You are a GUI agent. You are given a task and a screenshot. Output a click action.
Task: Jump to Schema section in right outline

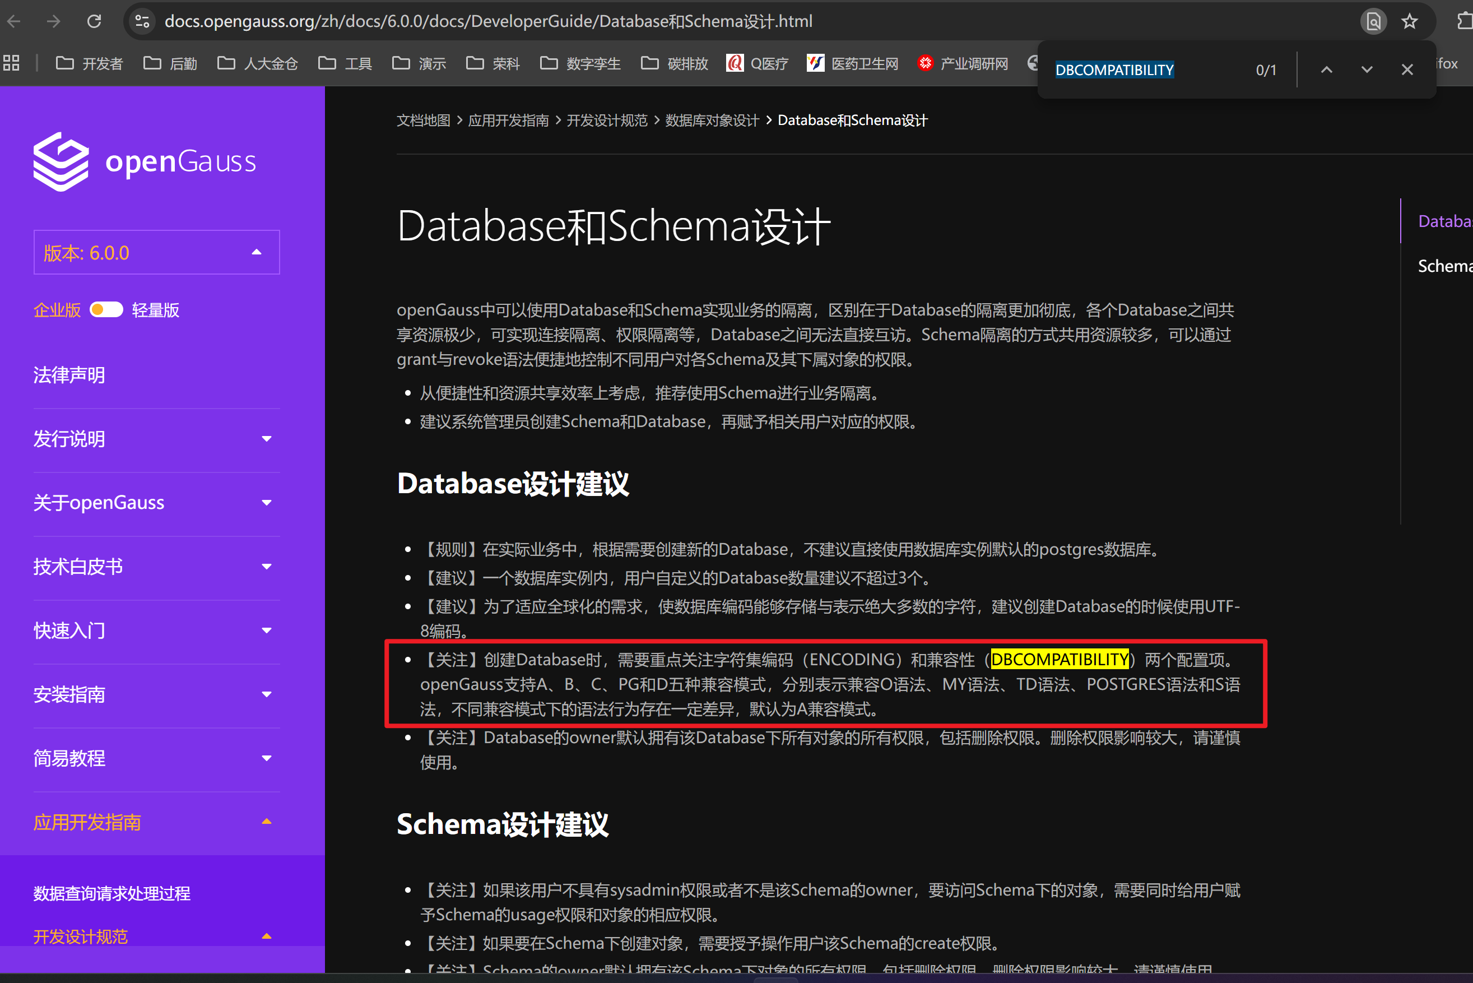[1445, 266]
